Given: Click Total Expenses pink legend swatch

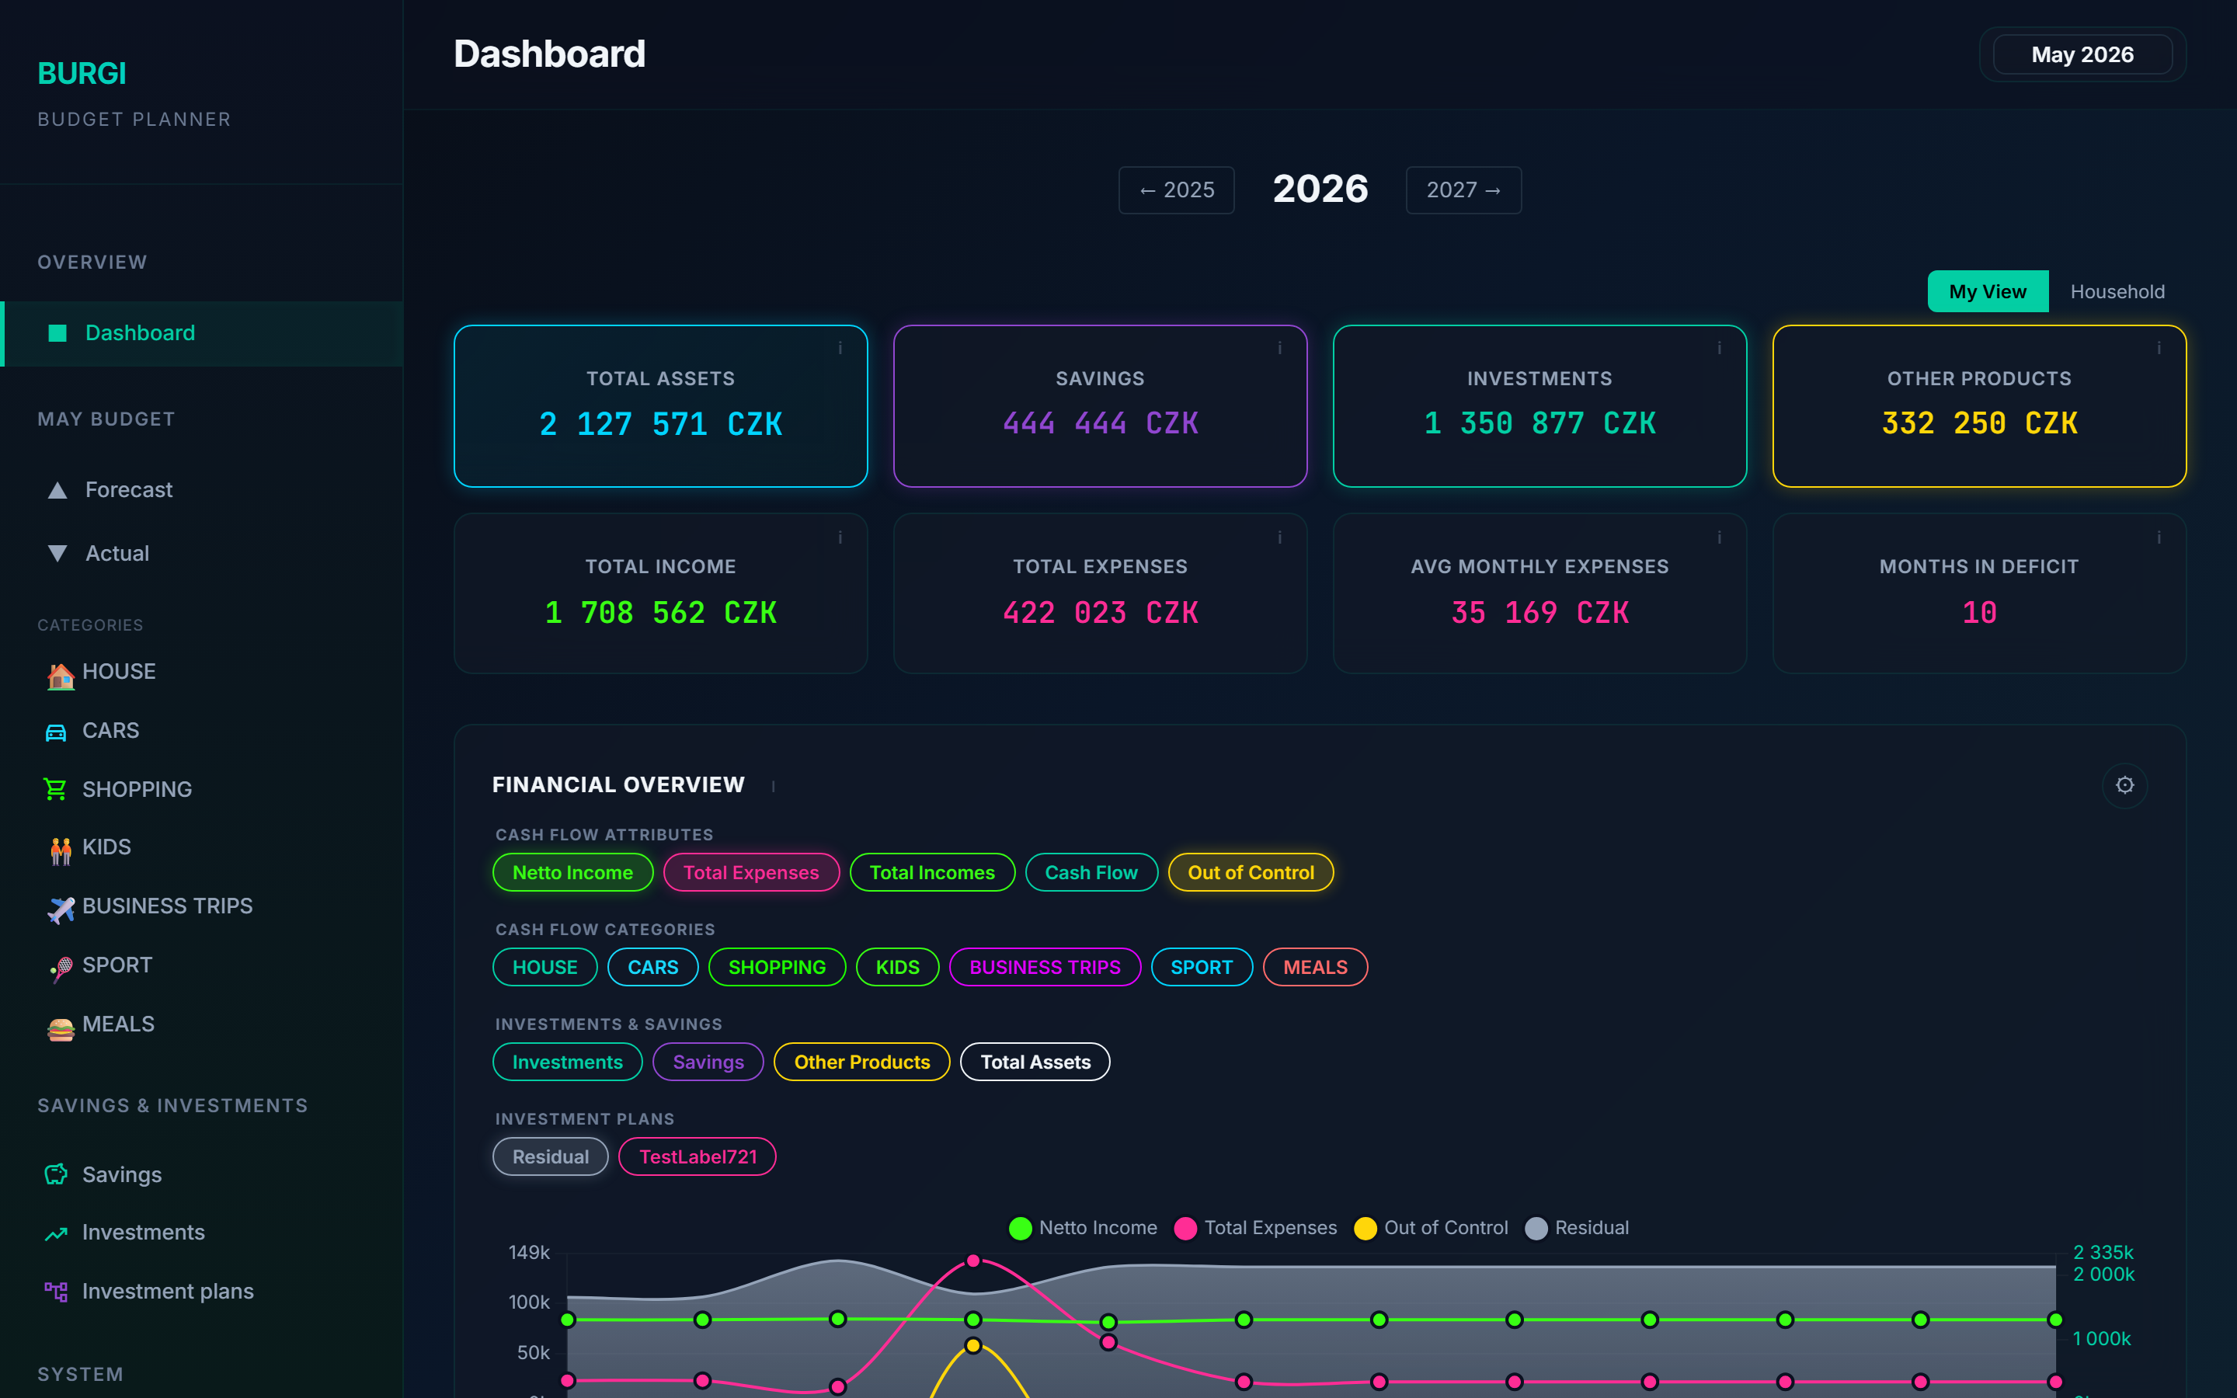Looking at the screenshot, I should (1185, 1228).
